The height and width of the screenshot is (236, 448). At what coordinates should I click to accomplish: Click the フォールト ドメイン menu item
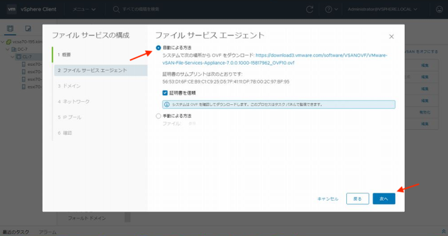tap(87, 218)
